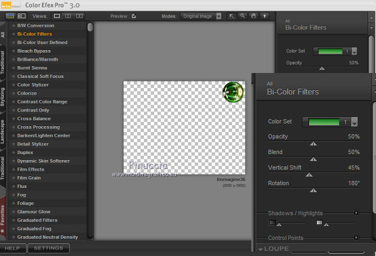
Task: Open Color Set dropdown in small background panel
Action: coord(354,51)
